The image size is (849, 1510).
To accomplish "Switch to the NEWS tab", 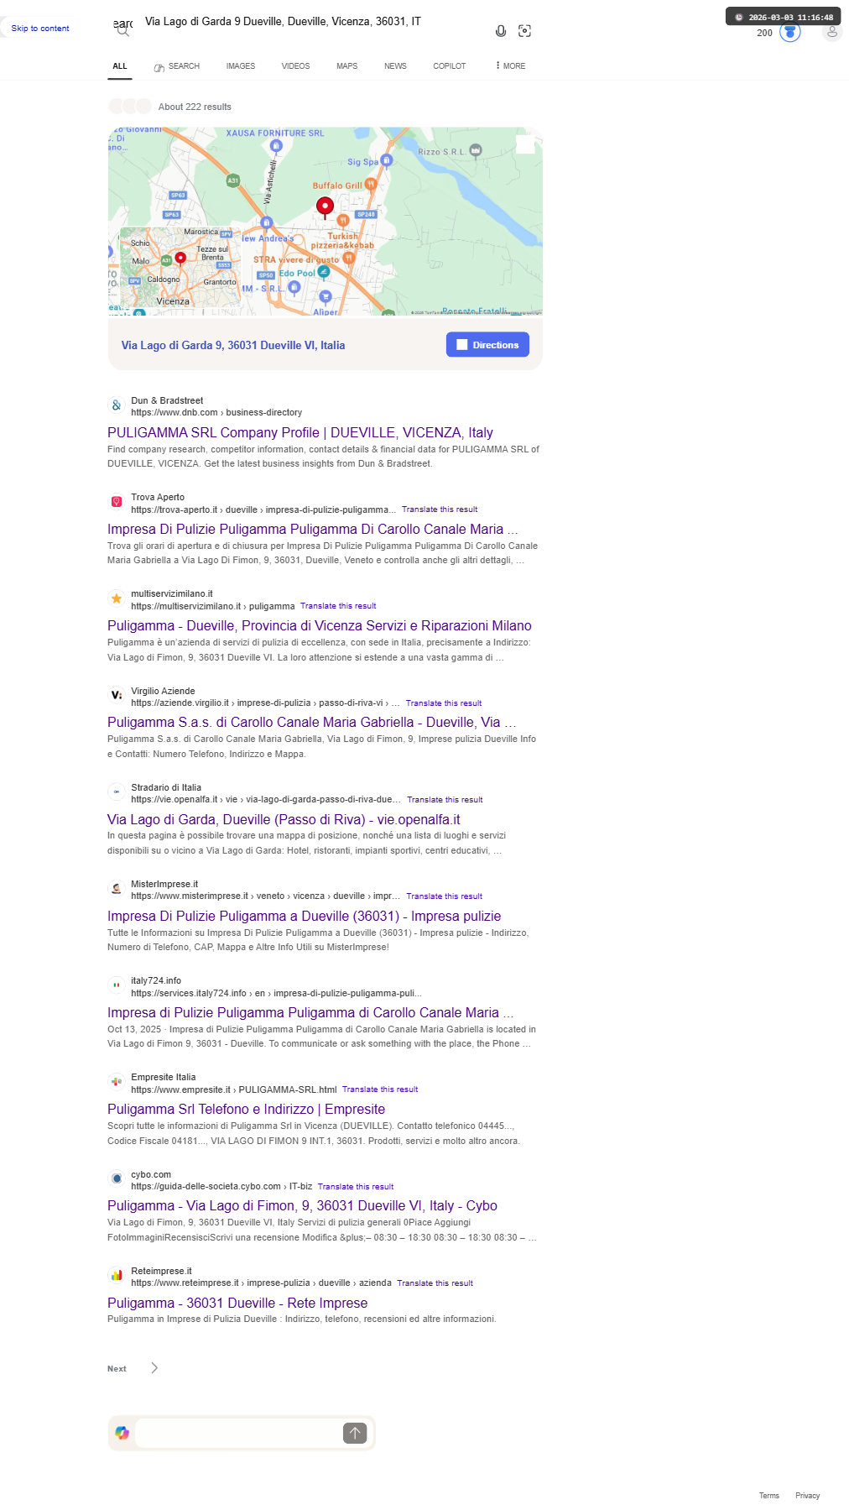I will tap(395, 65).
